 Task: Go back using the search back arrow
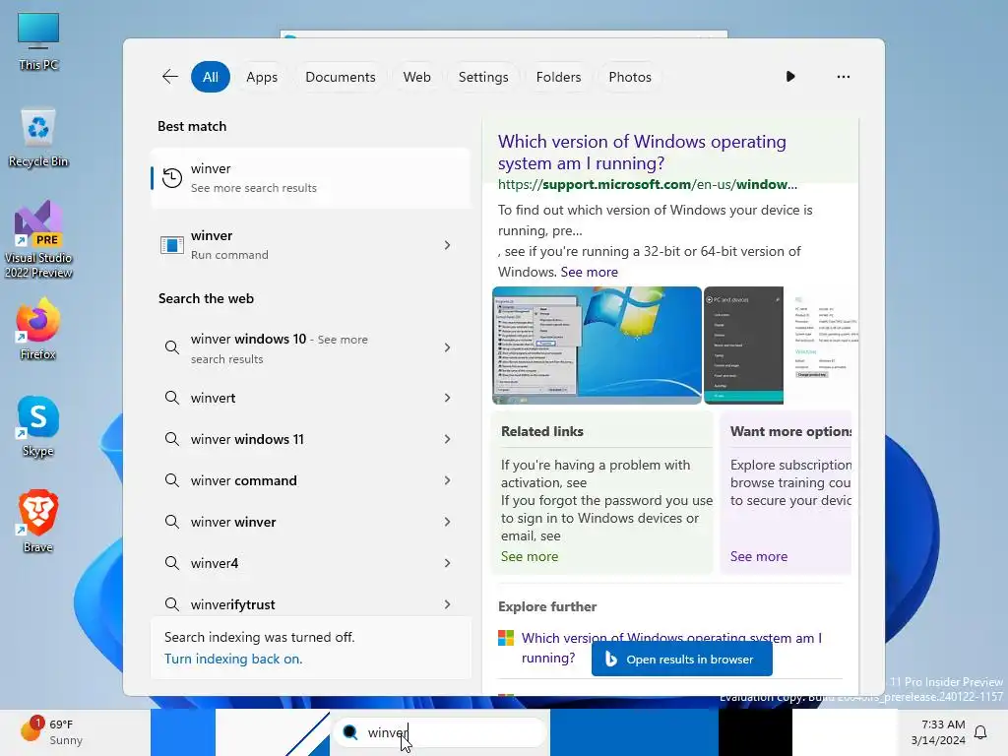pyautogui.click(x=169, y=77)
